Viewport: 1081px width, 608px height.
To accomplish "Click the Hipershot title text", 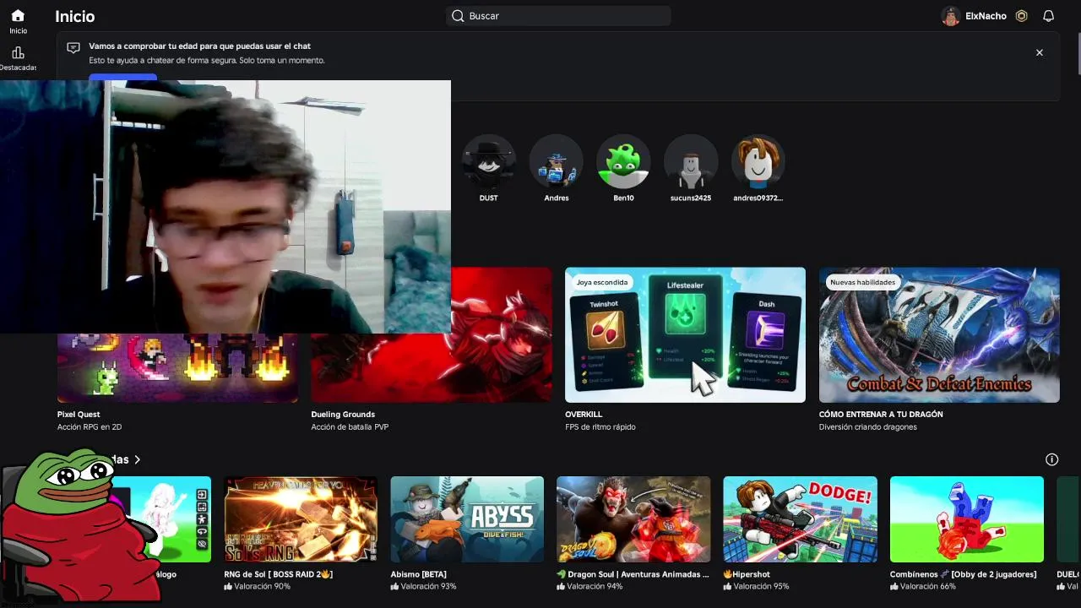I will [x=747, y=574].
